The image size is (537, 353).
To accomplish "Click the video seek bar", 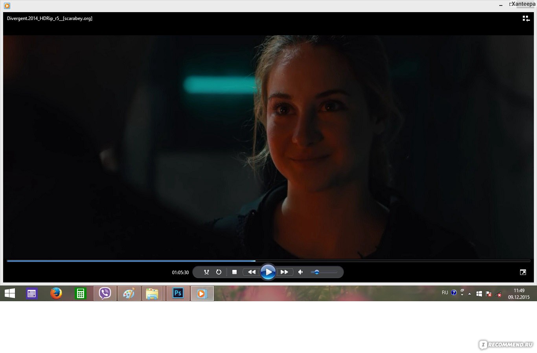I will pos(268,261).
